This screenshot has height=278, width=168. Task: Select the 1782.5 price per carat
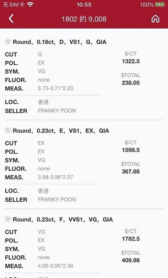[131, 239]
